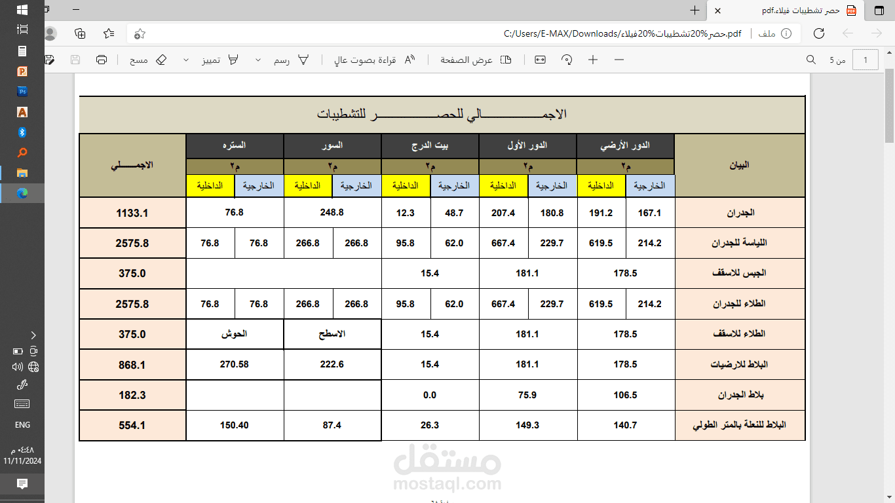Refresh the PDF page
Viewport: 895px width, 503px height.
click(818, 33)
